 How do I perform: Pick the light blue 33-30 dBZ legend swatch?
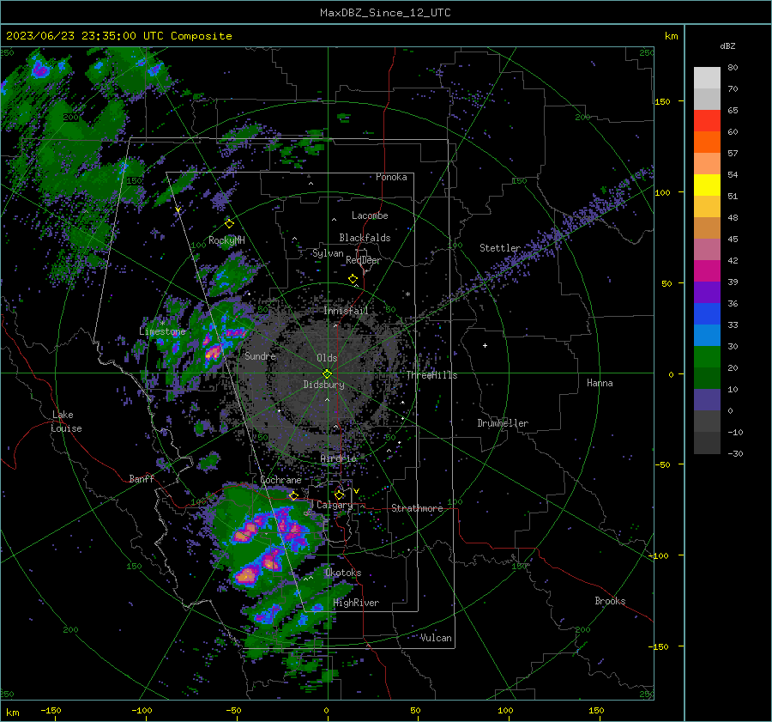(707, 335)
